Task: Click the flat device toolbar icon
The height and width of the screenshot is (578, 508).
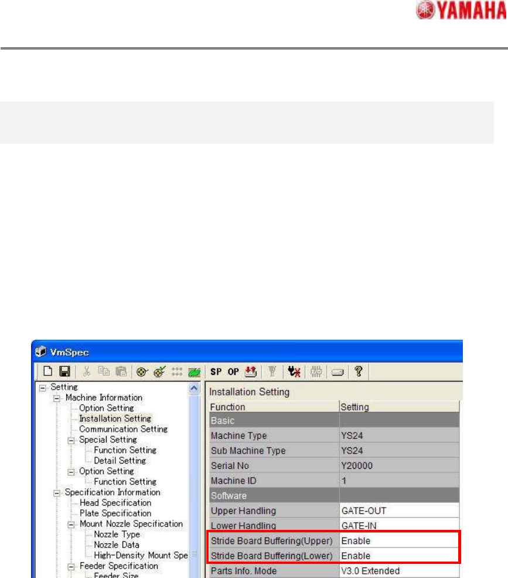Action: click(337, 372)
